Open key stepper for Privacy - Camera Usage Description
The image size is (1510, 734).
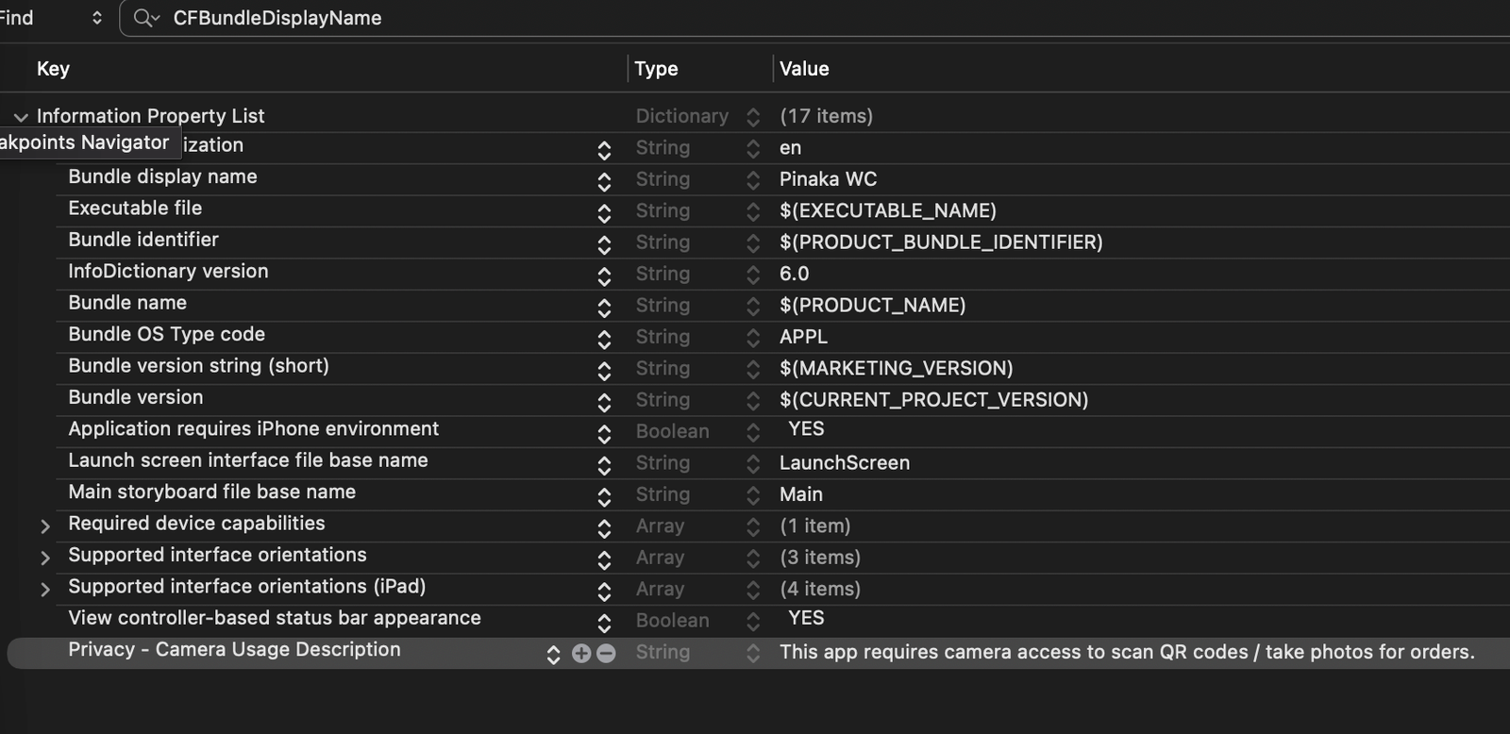(x=554, y=654)
